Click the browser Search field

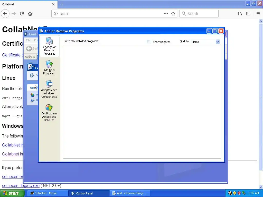coord(199,14)
